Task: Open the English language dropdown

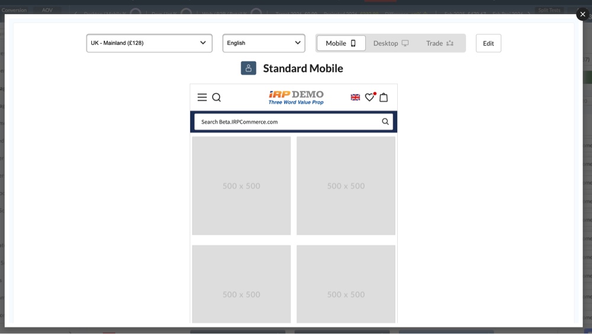Action: pos(264,43)
